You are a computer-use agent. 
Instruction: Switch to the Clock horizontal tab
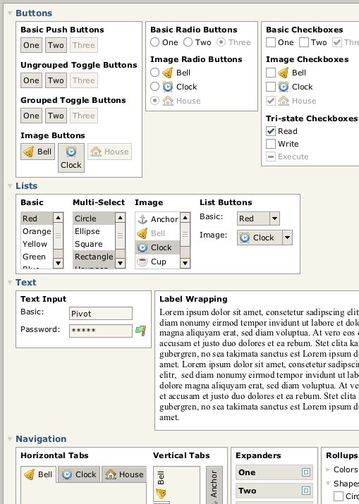(x=79, y=474)
